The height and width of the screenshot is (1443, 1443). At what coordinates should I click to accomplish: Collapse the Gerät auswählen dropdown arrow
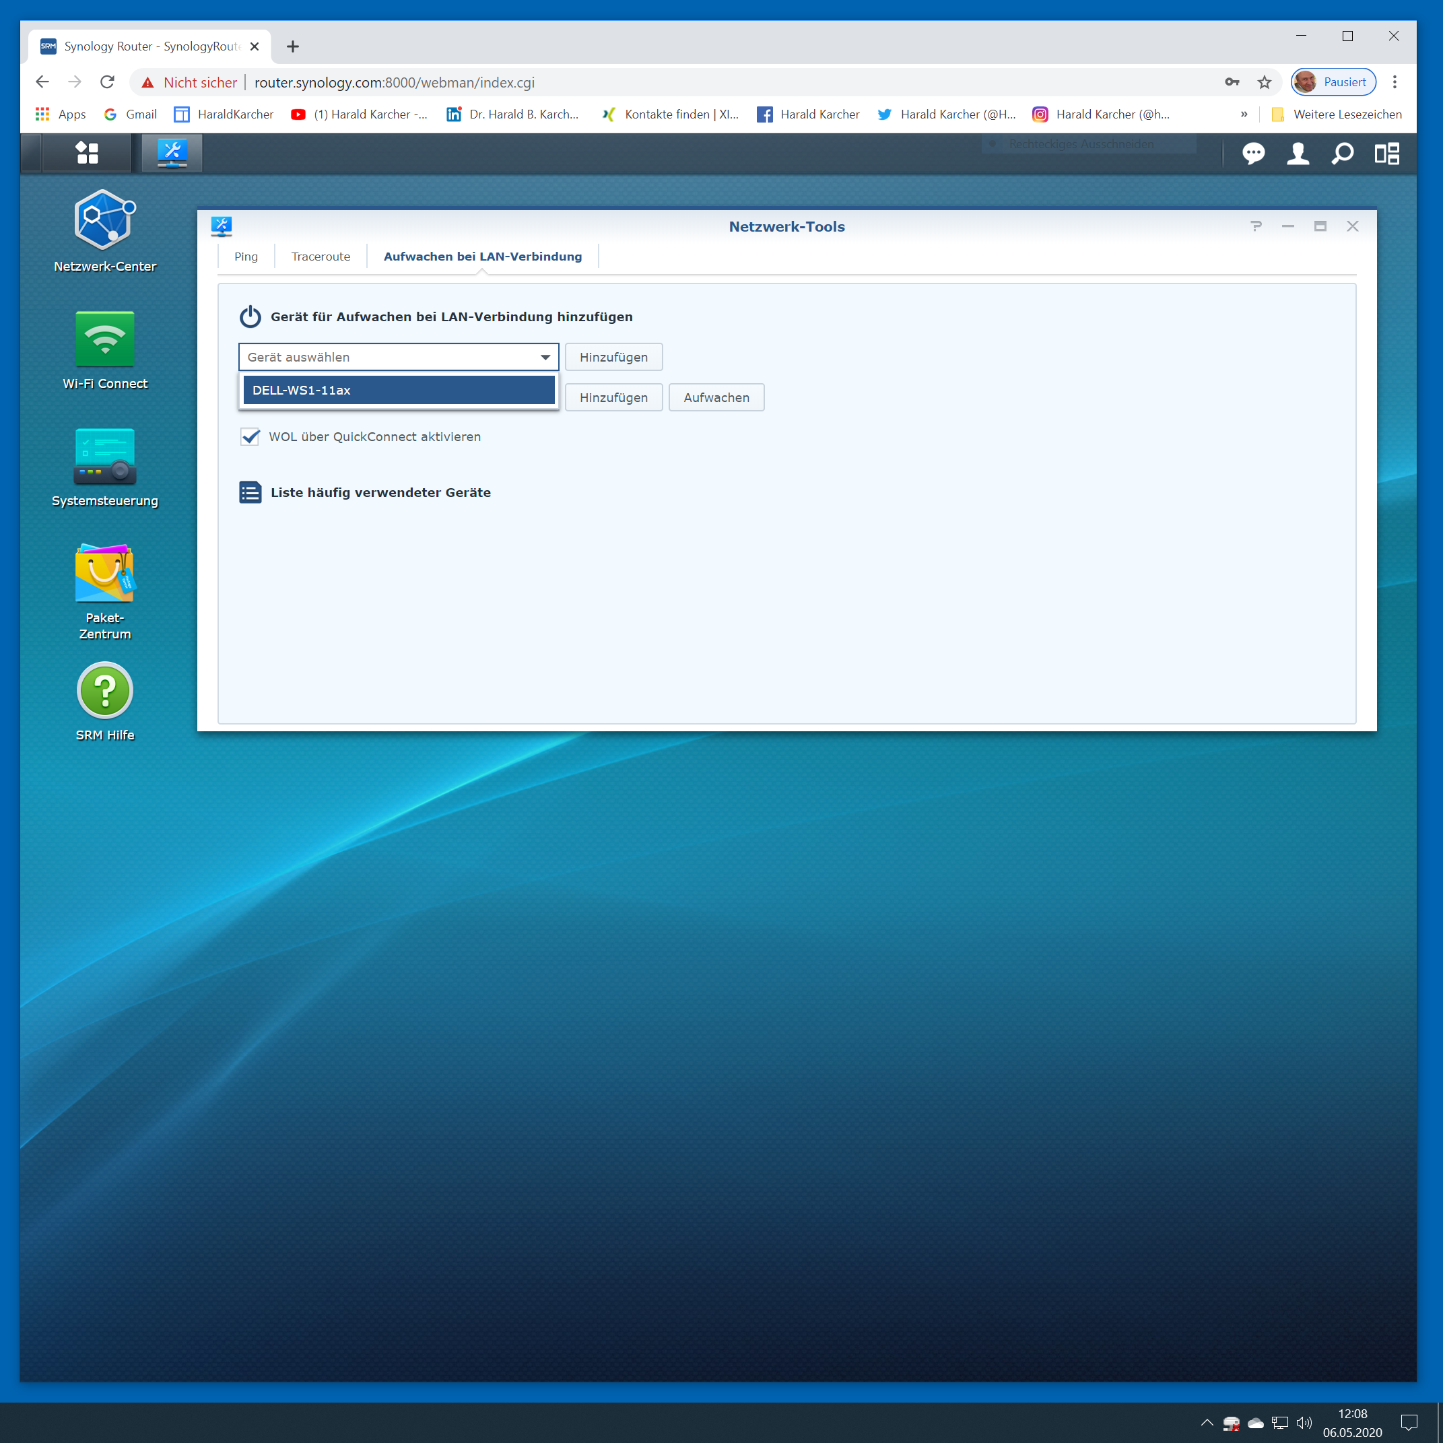tap(545, 358)
